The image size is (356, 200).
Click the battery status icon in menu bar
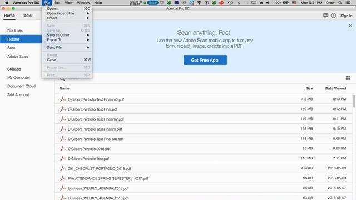pos(285,3)
